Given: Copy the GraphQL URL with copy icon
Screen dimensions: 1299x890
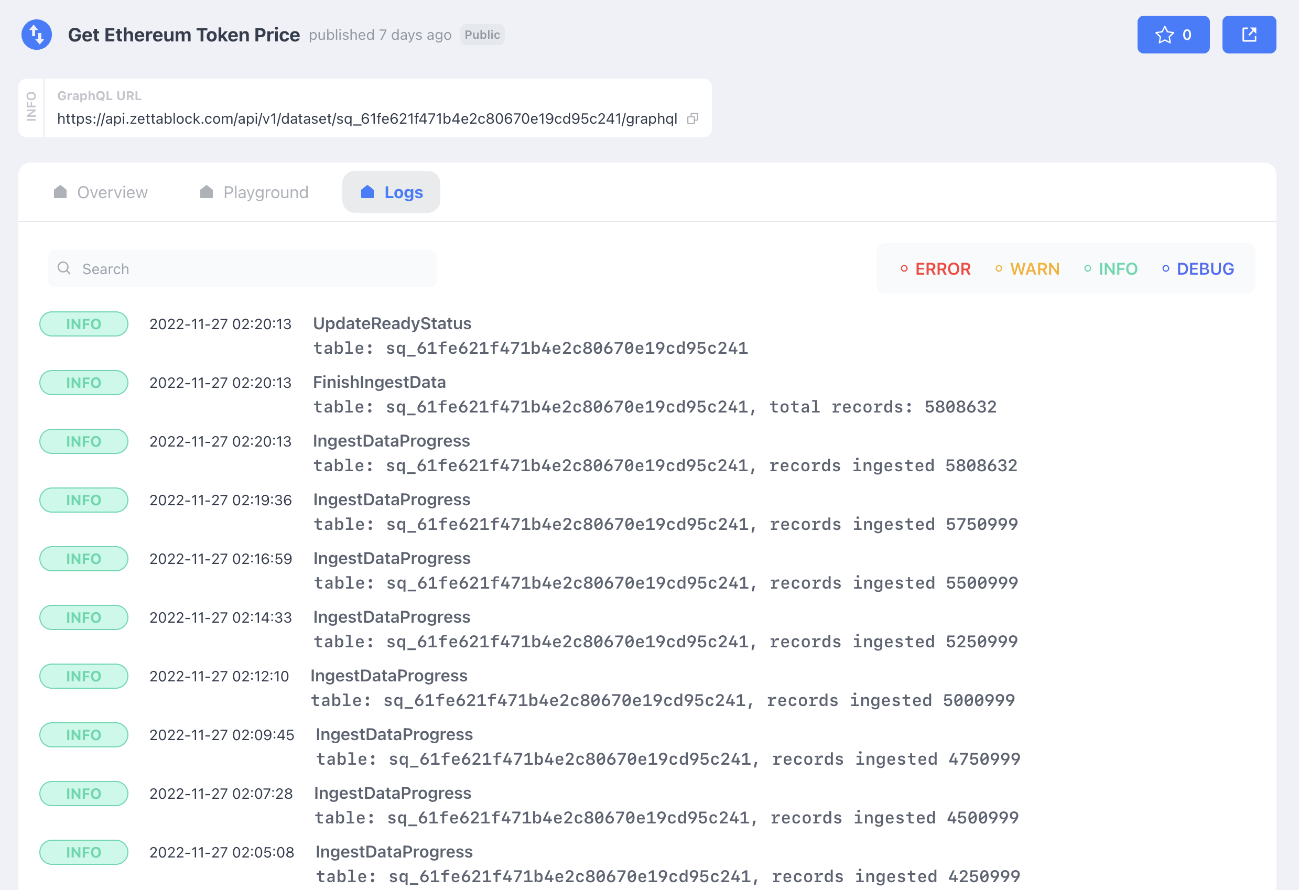Looking at the screenshot, I should [x=692, y=118].
